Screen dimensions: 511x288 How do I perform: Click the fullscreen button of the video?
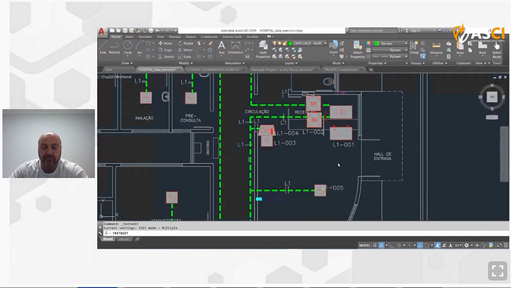click(x=497, y=271)
